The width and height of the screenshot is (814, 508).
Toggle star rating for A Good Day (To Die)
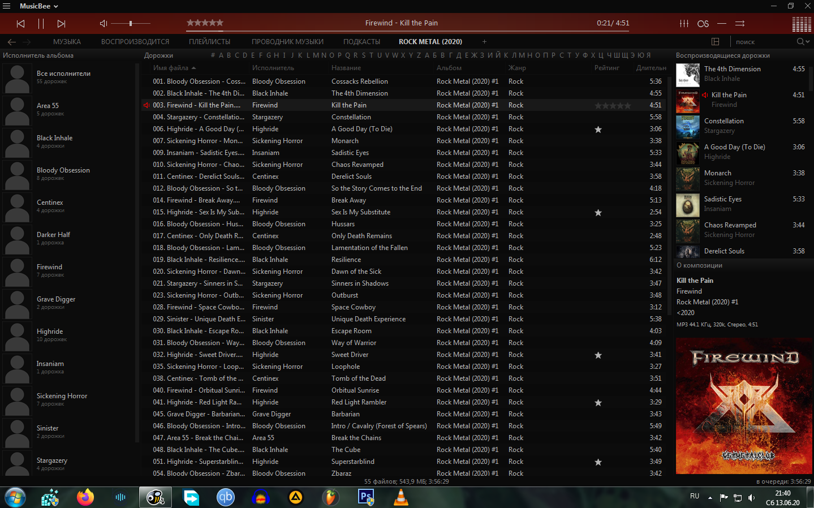pos(598,130)
